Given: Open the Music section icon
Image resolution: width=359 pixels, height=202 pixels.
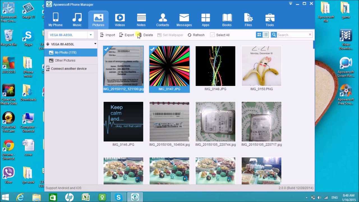Looking at the screenshot, I should pos(77,17).
